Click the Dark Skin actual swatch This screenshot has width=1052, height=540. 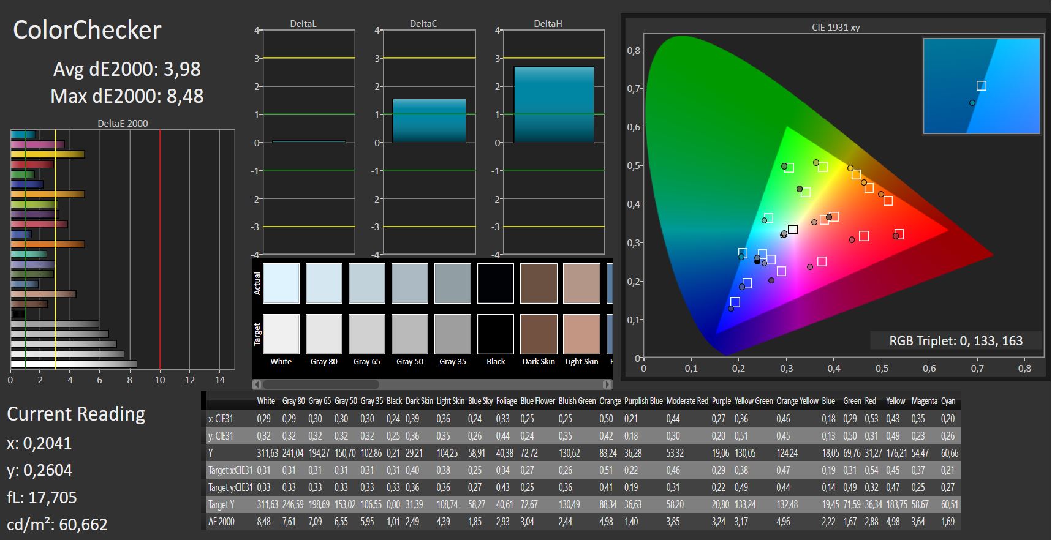pos(539,283)
